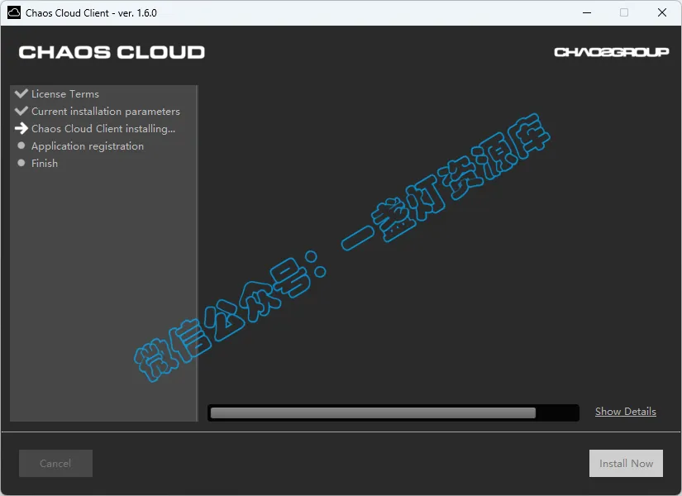
Task: Close the Chaos Cloud Client installer
Action: coord(662,12)
